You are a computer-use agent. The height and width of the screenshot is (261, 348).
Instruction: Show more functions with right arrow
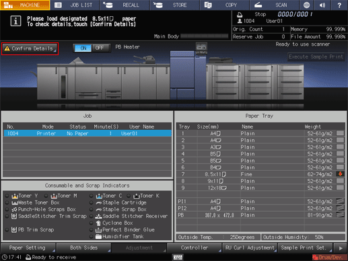[x=341, y=248]
